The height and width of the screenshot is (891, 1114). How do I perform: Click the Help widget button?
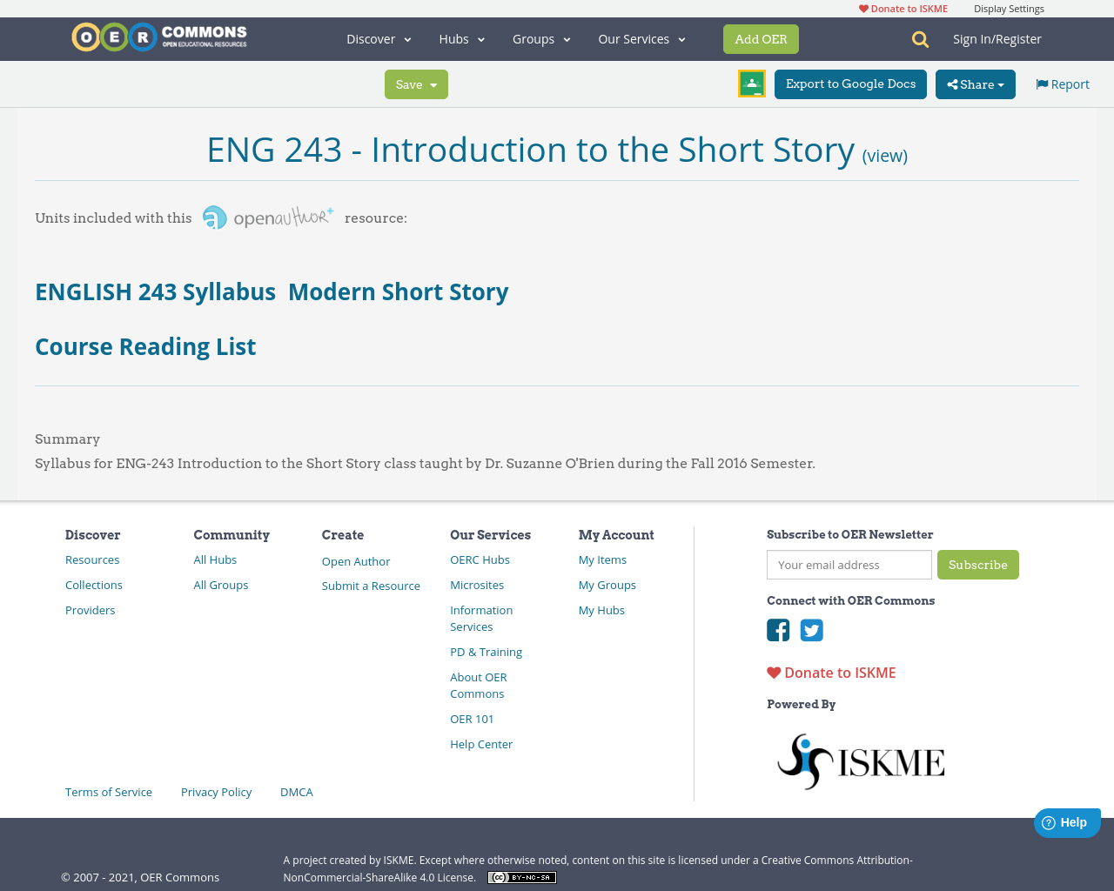pos(1067,821)
